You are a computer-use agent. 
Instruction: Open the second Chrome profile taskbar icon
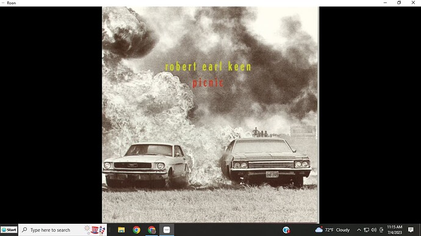point(152,230)
